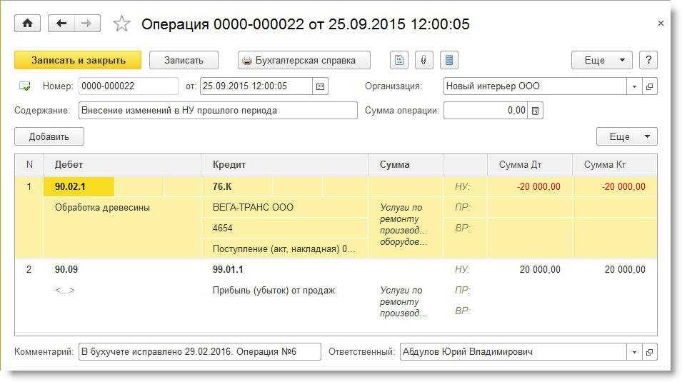Viewport: 682px width, 382px height.
Task: Open the table's "Еще" dropdown menu
Action: pyautogui.click(x=627, y=136)
